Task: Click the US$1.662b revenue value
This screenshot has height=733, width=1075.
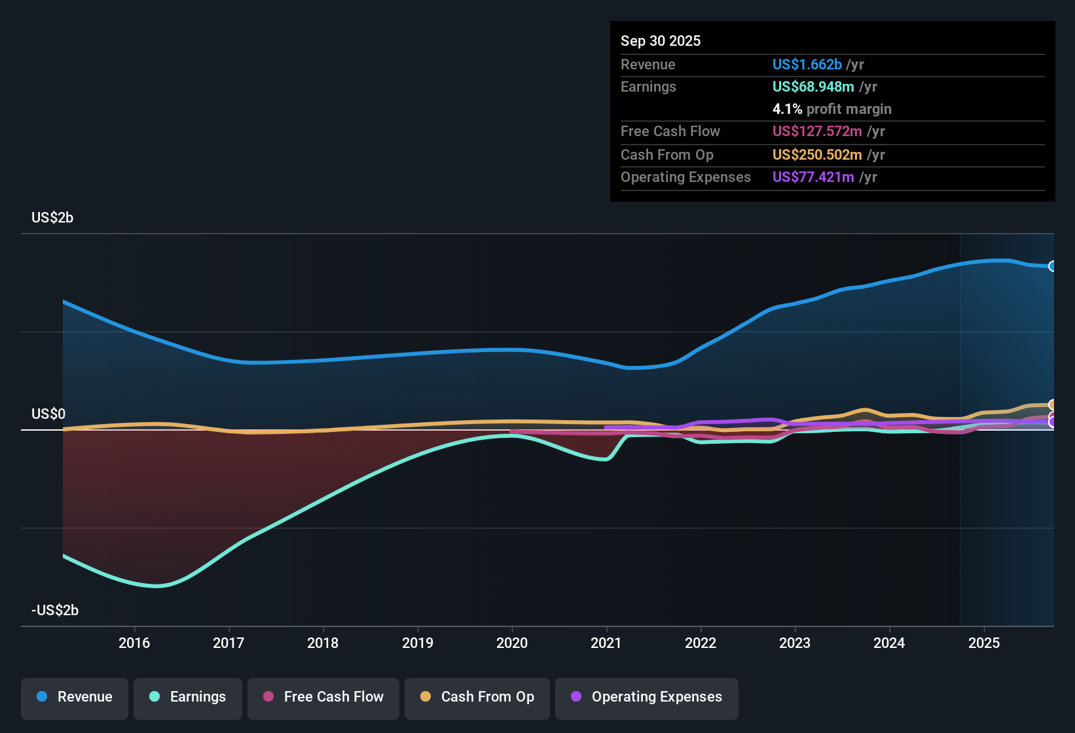Action: [x=807, y=64]
